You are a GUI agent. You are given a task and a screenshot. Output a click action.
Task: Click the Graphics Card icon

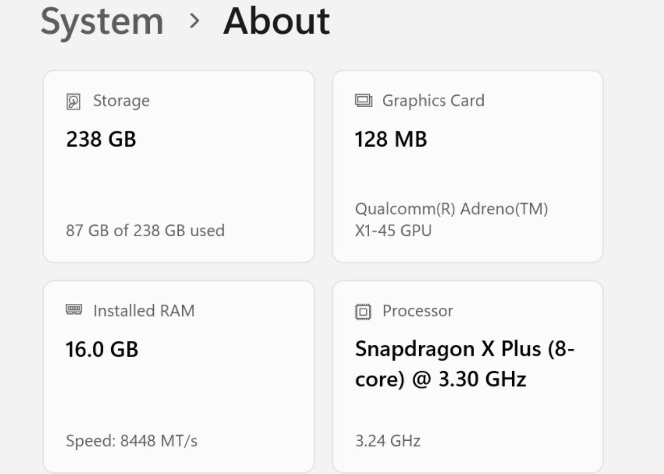click(363, 101)
